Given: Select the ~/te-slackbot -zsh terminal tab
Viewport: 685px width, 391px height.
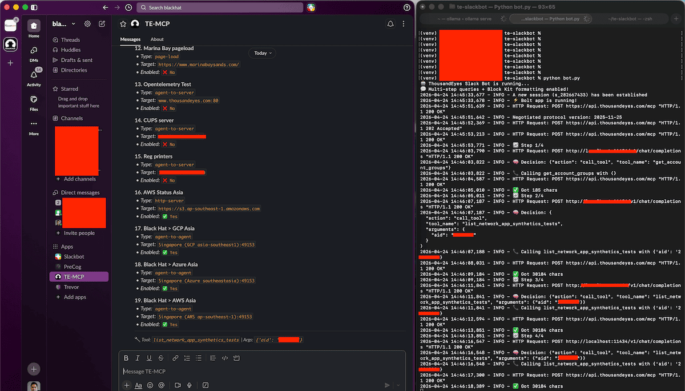Looking at the screenshot, I should pos(630,19).
